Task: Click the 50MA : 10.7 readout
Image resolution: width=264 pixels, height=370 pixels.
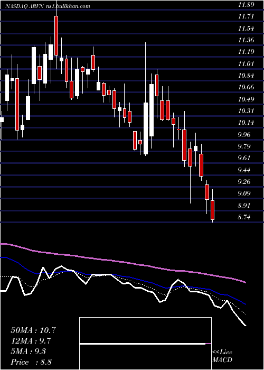Action: point(33,330)
